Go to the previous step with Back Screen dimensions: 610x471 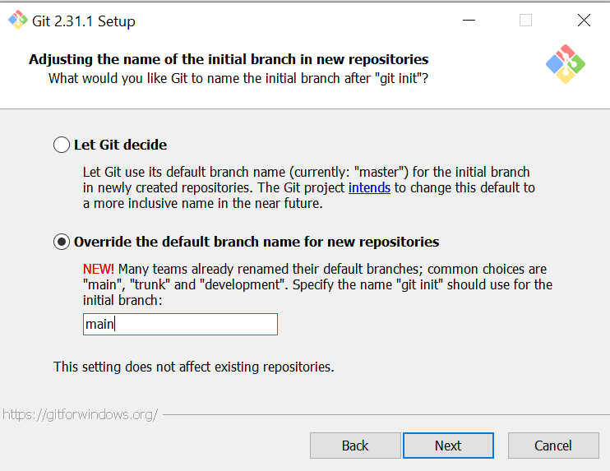(354, 446)
